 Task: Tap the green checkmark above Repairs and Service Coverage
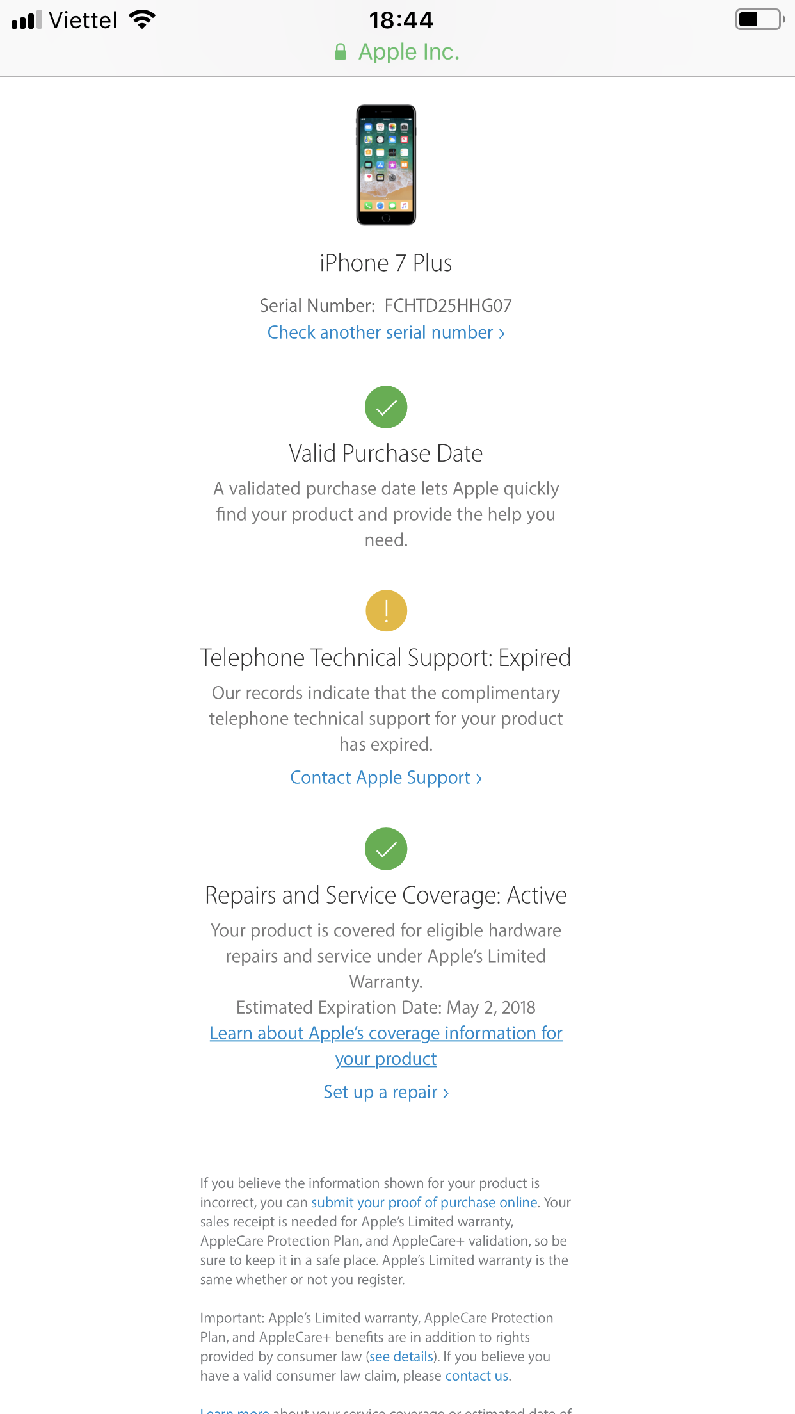pyautogui.click(x=386, y=849)
